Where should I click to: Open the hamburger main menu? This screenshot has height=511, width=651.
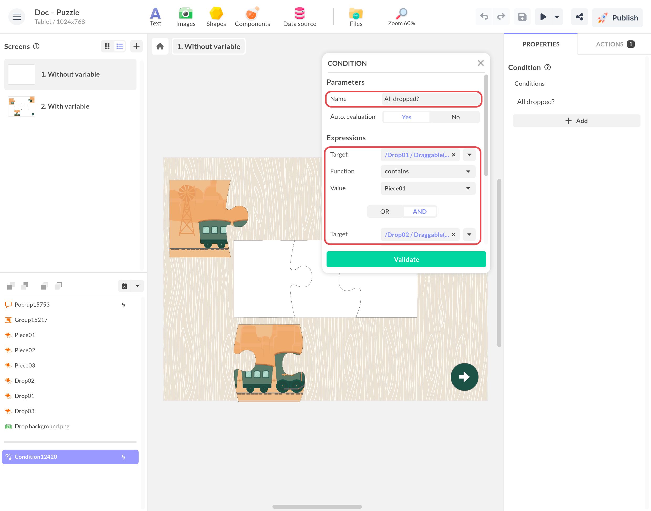point(17,17)
